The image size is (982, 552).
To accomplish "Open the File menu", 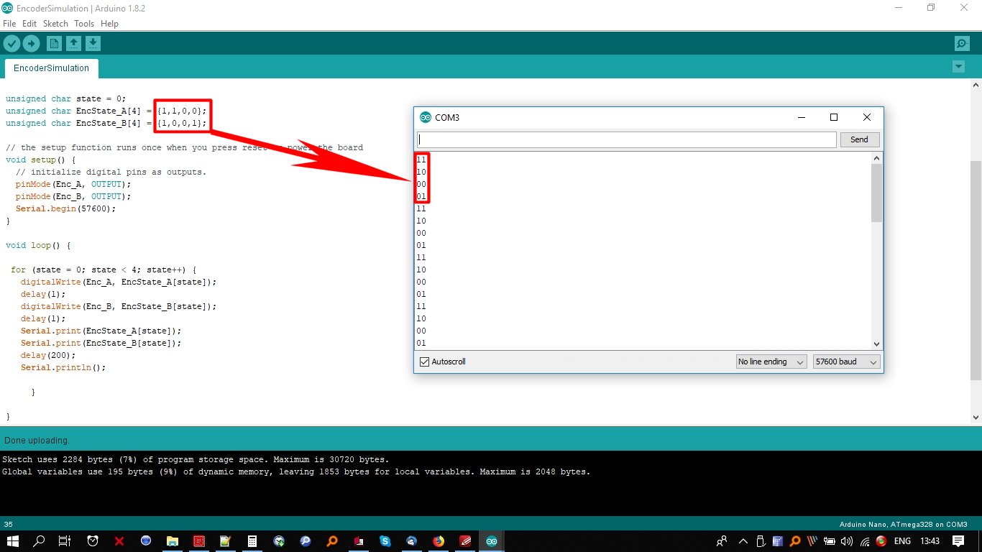I will pyautogui.click(x=9, y=24).
